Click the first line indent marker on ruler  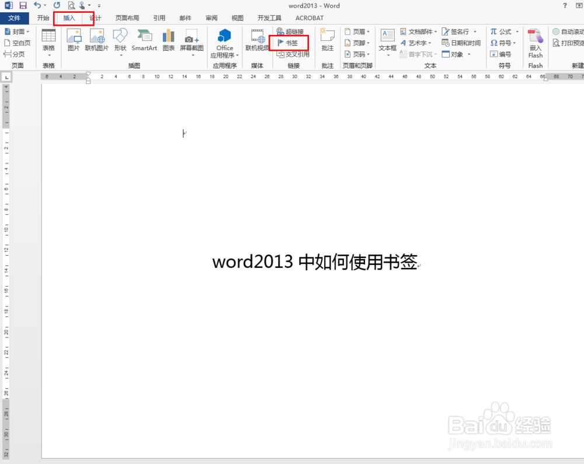click(88, 74)
